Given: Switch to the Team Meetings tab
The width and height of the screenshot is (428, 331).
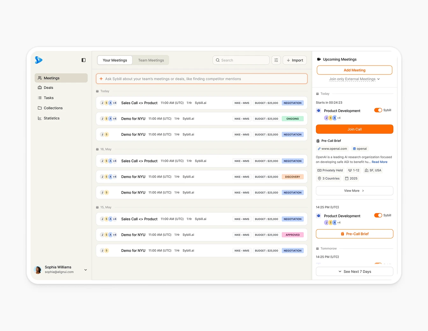Looking at the screenshot, I should coord(151,60).
